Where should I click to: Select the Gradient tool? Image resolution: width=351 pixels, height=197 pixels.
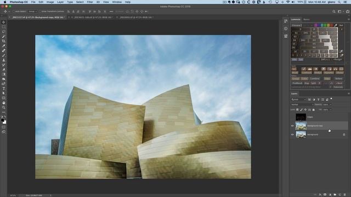pyautogui.click(x=4, y=74)
